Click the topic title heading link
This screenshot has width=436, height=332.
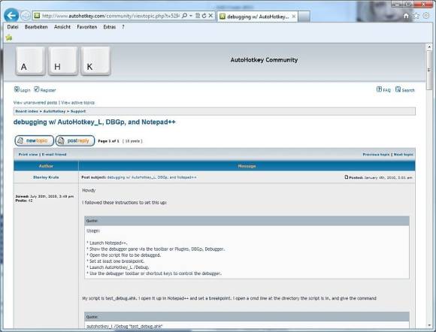pos(95,122)
